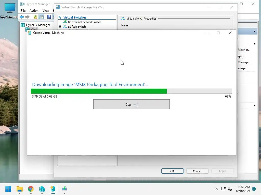Open the upper Actions pane submenu arrow
This screenshot has width=261, height=195.
point(255,43)
